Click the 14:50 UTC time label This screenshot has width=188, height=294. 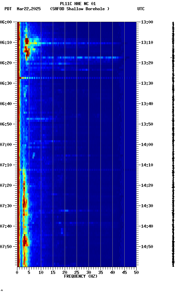click(x=147, y=247)
